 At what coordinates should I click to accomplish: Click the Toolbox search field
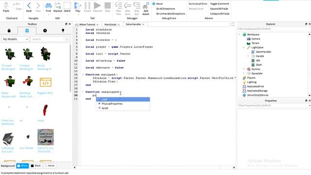coord(47,39)
